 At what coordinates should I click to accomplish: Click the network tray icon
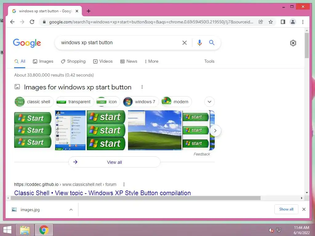[x=279, y=230]
